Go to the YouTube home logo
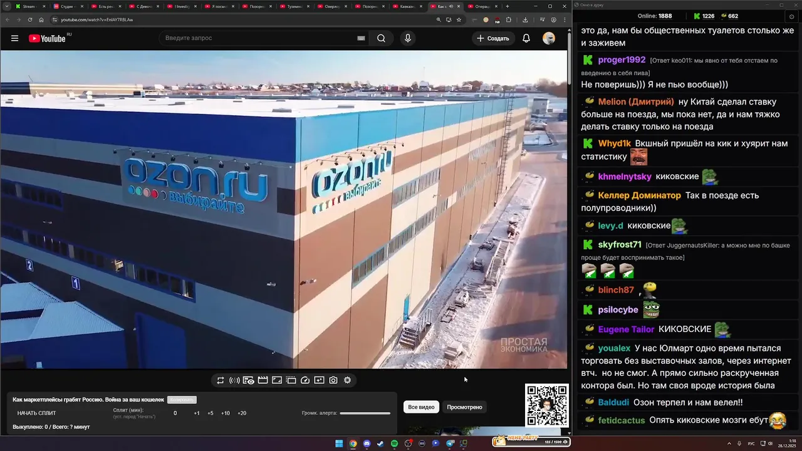802x451 pixels. 48,38
